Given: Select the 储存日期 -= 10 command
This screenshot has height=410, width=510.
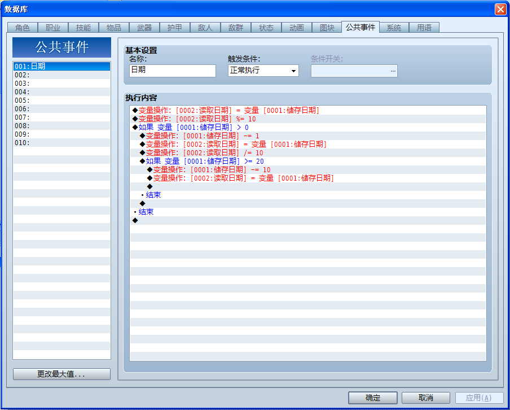Looking at the screenshot, I should 308,169.
